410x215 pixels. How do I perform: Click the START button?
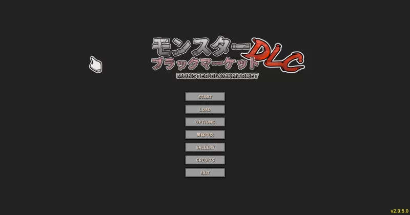[x=205, y=97]
